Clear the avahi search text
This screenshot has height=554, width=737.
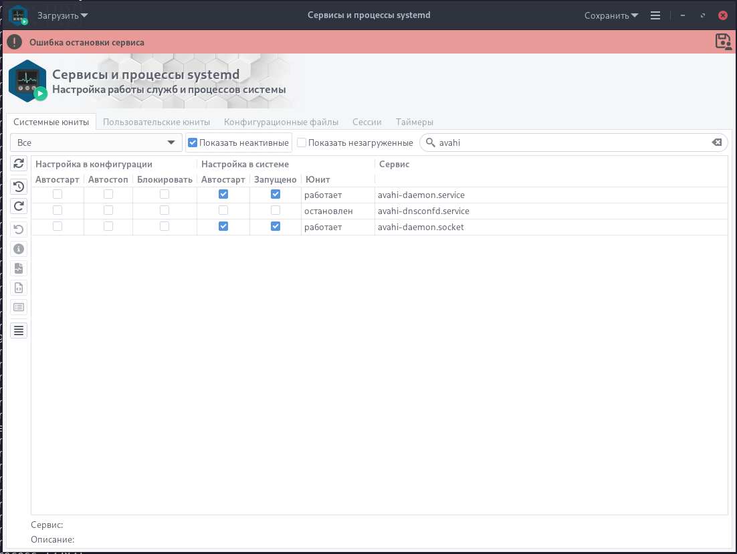(716, 143)
